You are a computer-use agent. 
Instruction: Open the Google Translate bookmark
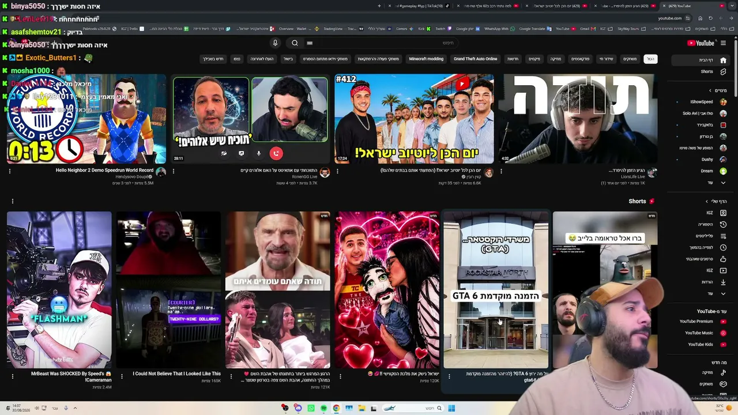534,29
